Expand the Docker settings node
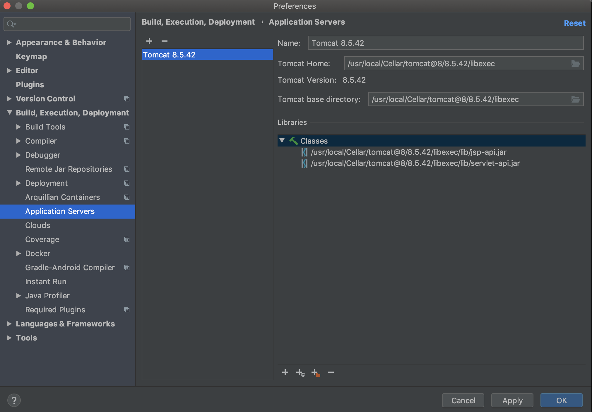The width and height of the screenshot is (592, 412). click(19, 253)
